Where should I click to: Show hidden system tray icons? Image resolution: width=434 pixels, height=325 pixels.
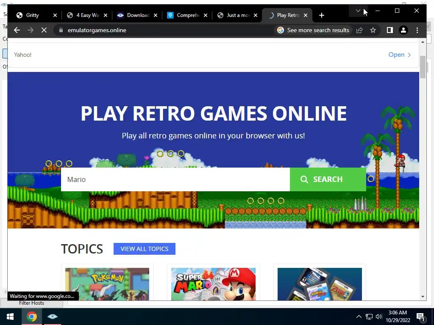(359, 317)
